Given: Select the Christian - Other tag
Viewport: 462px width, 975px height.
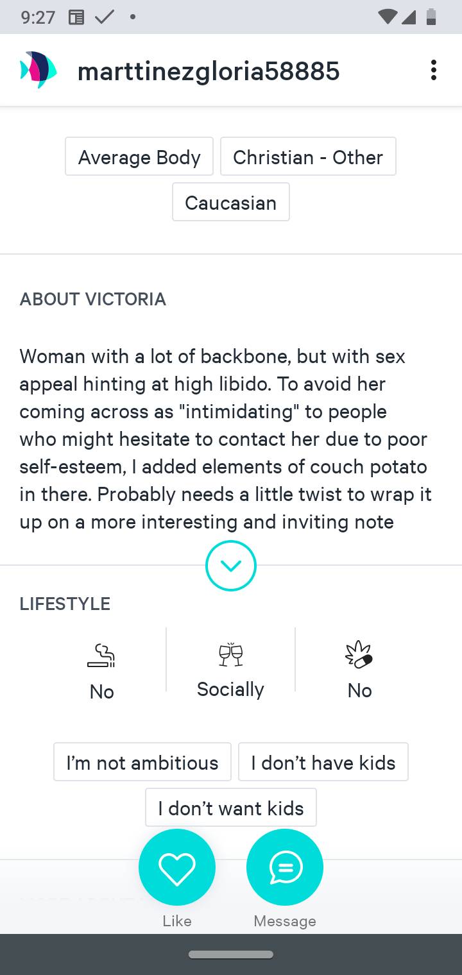Looking at the screenshot, I should 308,157.
